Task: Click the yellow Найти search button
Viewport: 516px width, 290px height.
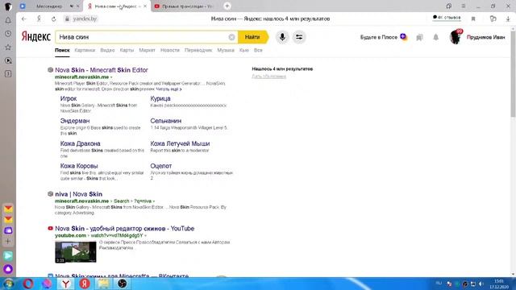Action: (x=252, y=37)
